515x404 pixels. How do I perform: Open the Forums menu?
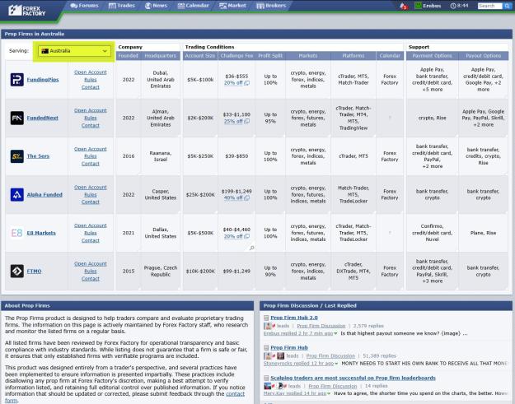(84, 6)
